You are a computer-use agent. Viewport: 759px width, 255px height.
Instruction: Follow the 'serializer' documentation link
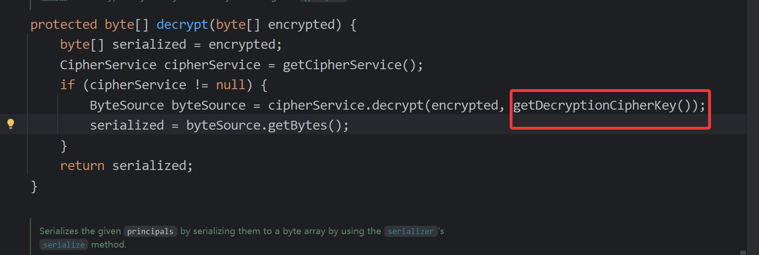410,231
